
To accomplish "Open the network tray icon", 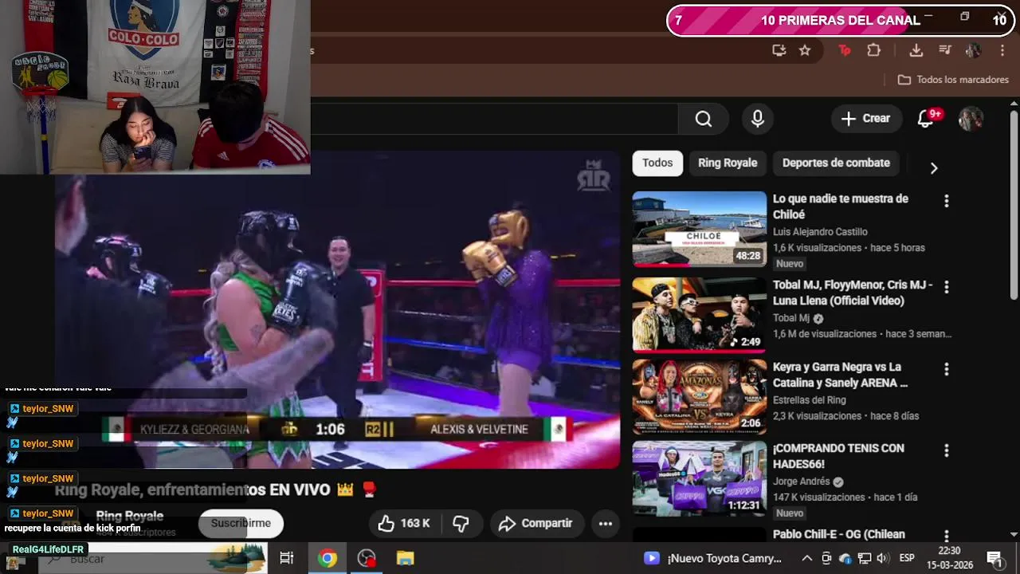I will pyautogui.click(x=864, y=558).
